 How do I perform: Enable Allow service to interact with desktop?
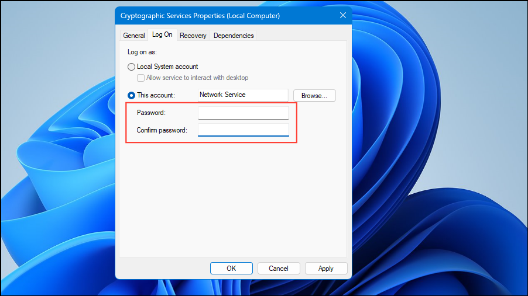click(140, 78)
